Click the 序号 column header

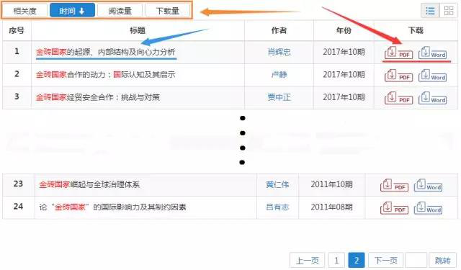[17, 30]
